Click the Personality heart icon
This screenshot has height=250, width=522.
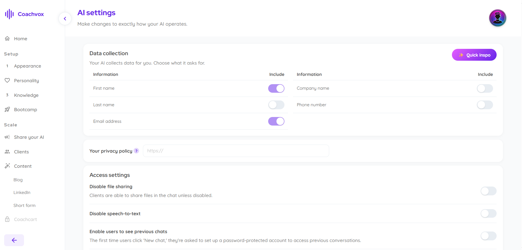[x=7, y=80]
